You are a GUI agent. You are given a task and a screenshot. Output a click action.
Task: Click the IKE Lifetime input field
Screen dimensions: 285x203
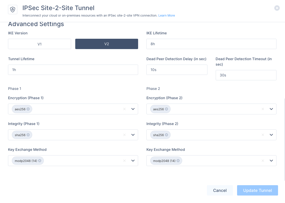pyautogui.click(x=211, y=44)
